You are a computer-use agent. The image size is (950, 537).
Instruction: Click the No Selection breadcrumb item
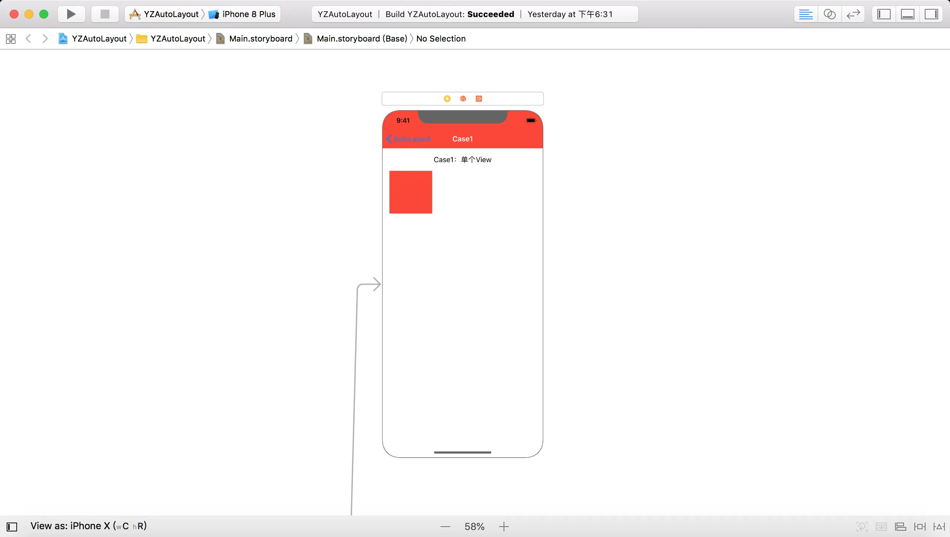coord(441,39)
